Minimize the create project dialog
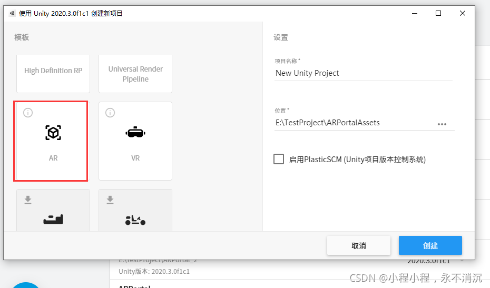490x288 pixels. 415,13
